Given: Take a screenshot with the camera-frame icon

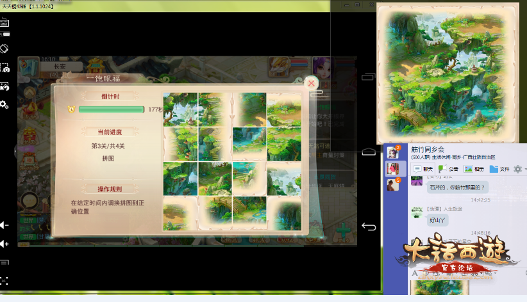Looking at the screenshot, I should [x=4, y=68].
